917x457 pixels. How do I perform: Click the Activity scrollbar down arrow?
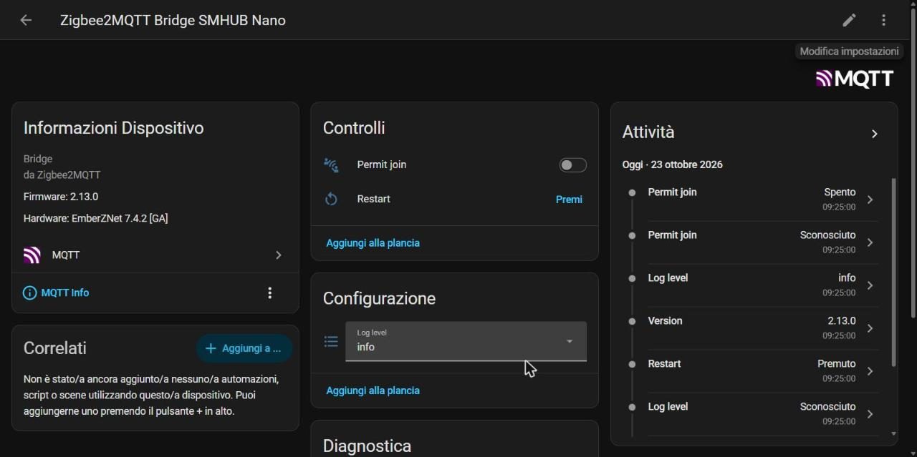[x=893, y=433]
